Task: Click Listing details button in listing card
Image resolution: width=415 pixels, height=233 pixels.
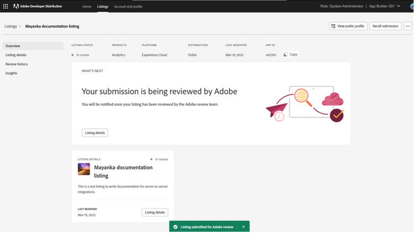Action: [155, 213]
